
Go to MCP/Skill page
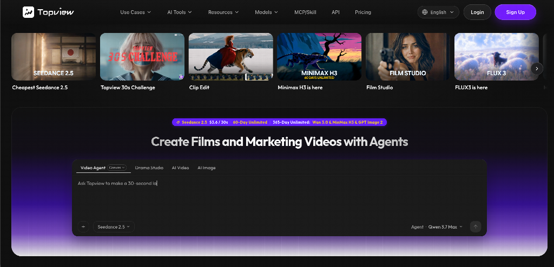pos(305,12)
